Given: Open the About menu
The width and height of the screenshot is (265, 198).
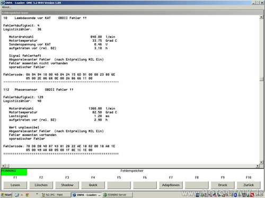Looking at the screenshot, I should tap(6, 7).
